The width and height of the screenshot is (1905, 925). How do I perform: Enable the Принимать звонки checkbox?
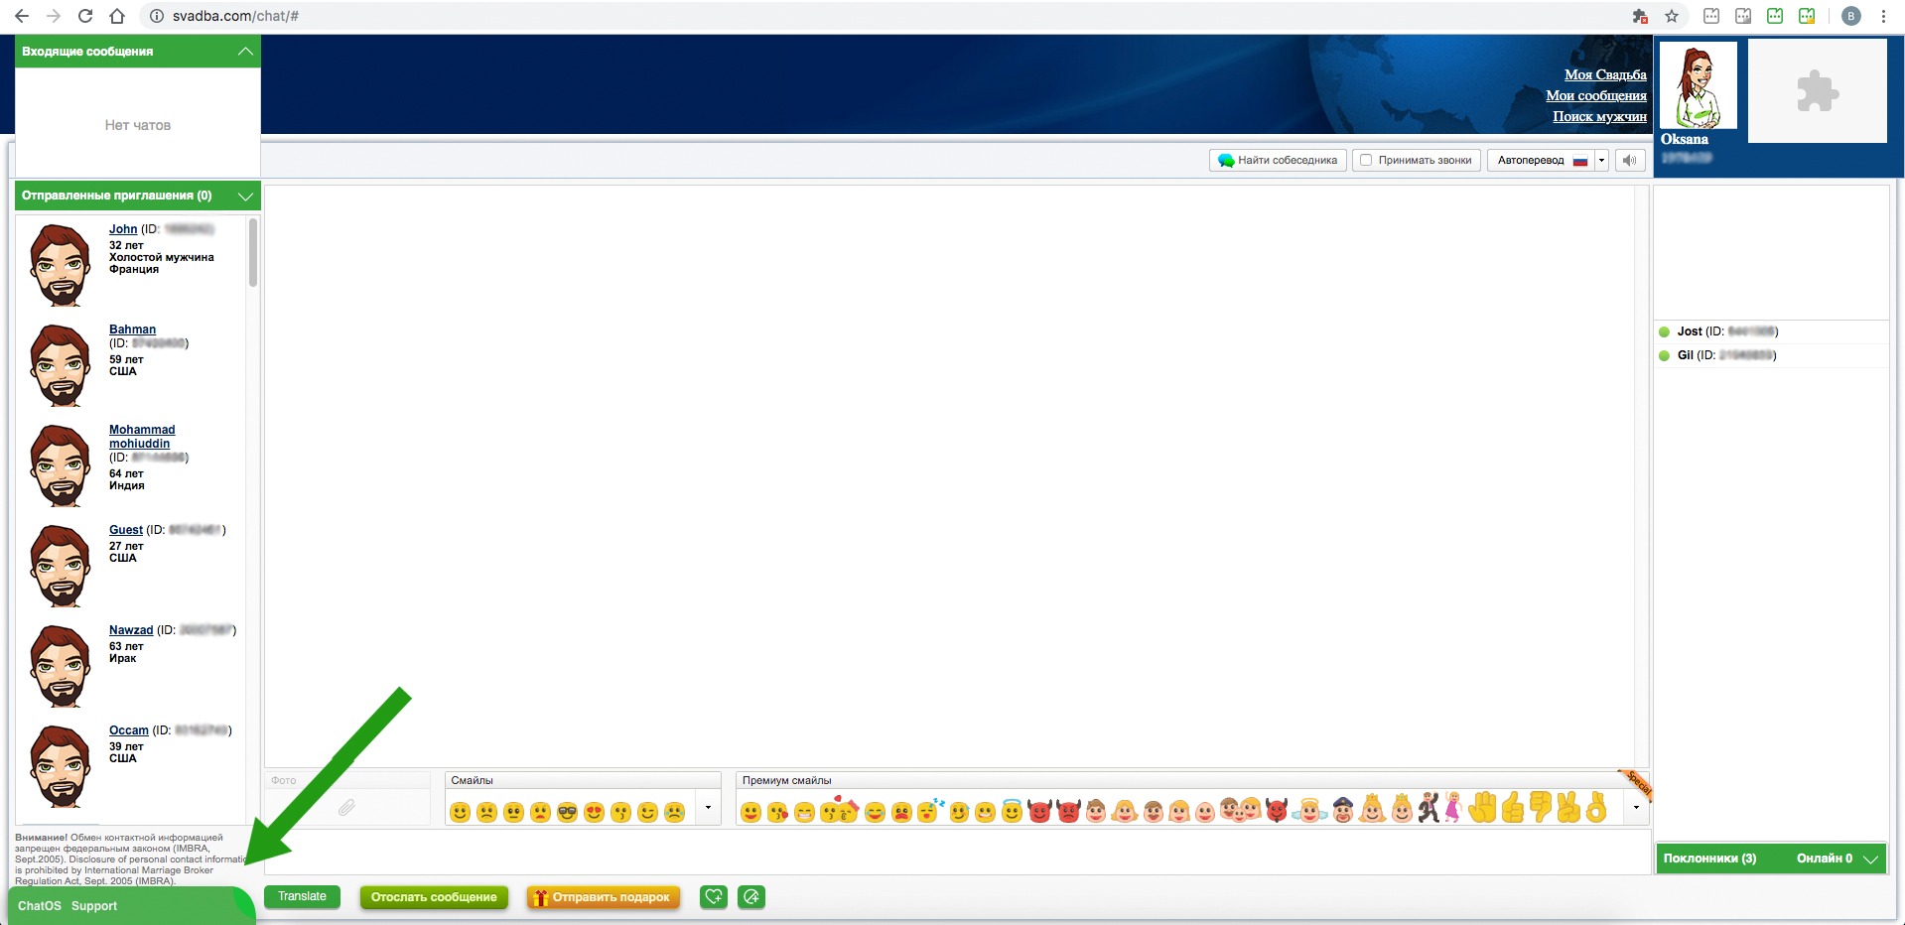coord(1366,160)
